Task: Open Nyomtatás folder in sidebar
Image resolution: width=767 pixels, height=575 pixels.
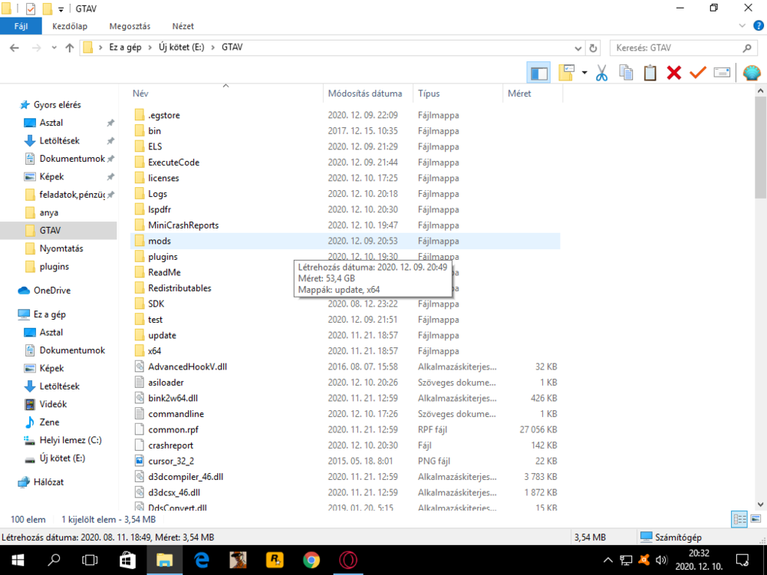Action: click(x=61, y=248)
